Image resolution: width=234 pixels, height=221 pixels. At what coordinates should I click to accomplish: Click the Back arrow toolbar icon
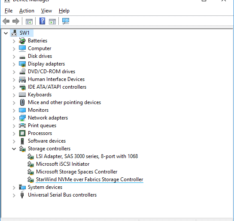(x=6, y=21)
